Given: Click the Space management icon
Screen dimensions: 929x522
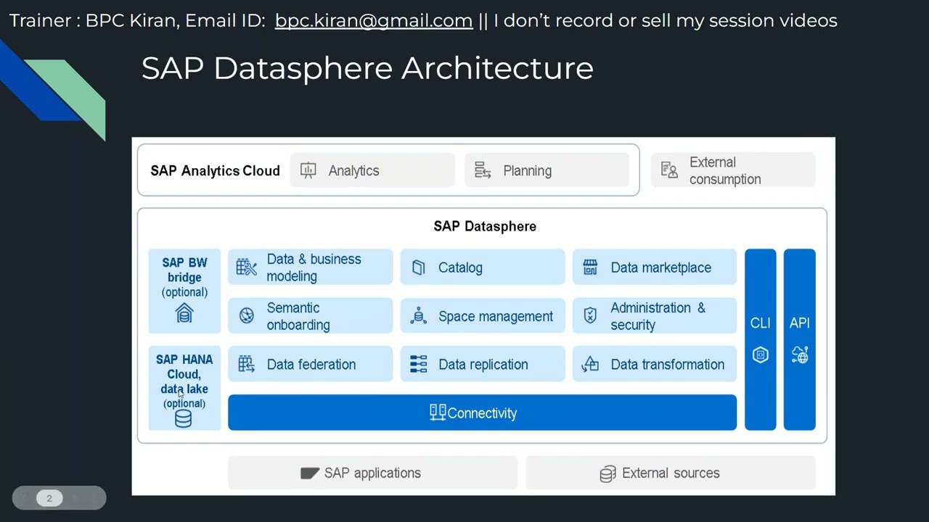Looking at the screenshot, I should tap(418, 315).
